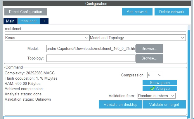The image size is (194, 119).
Task: Expand the Validation from Random numbers dropdown
Action: (x=157, y=96)
